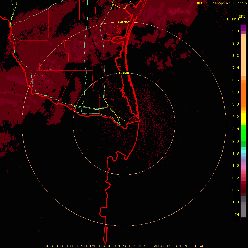Click the 0.2 scale value
This screenshot has height=248, width=248.
coord(236,178)
